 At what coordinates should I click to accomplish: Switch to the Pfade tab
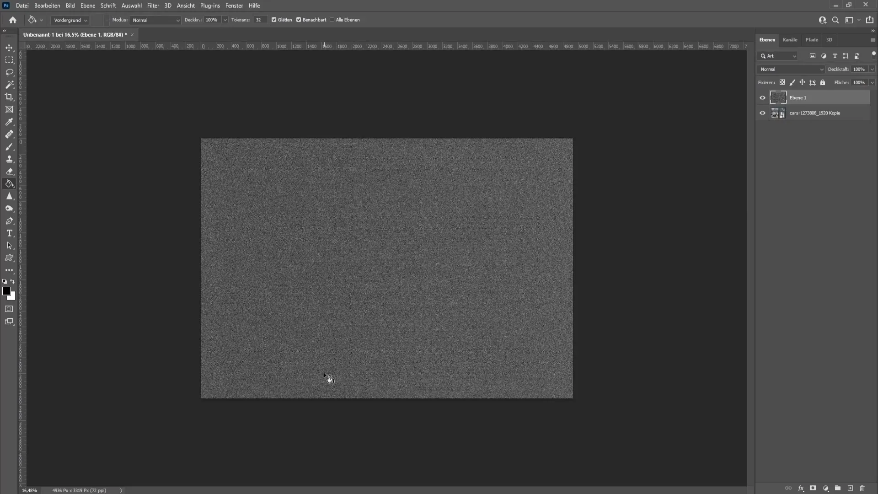812,39
